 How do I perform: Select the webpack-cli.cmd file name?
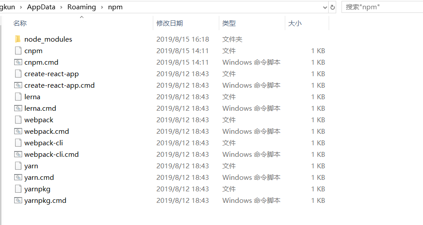pos(51,154)
